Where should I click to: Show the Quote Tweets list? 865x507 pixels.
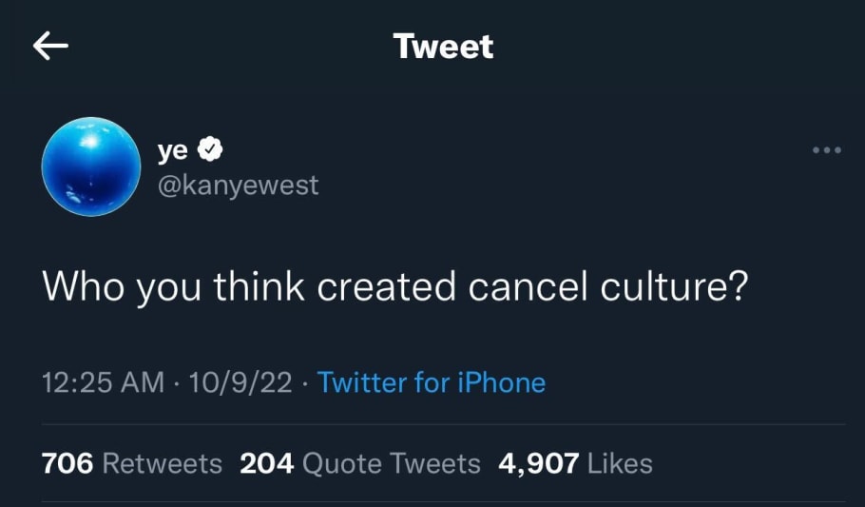tap(391, 464)
